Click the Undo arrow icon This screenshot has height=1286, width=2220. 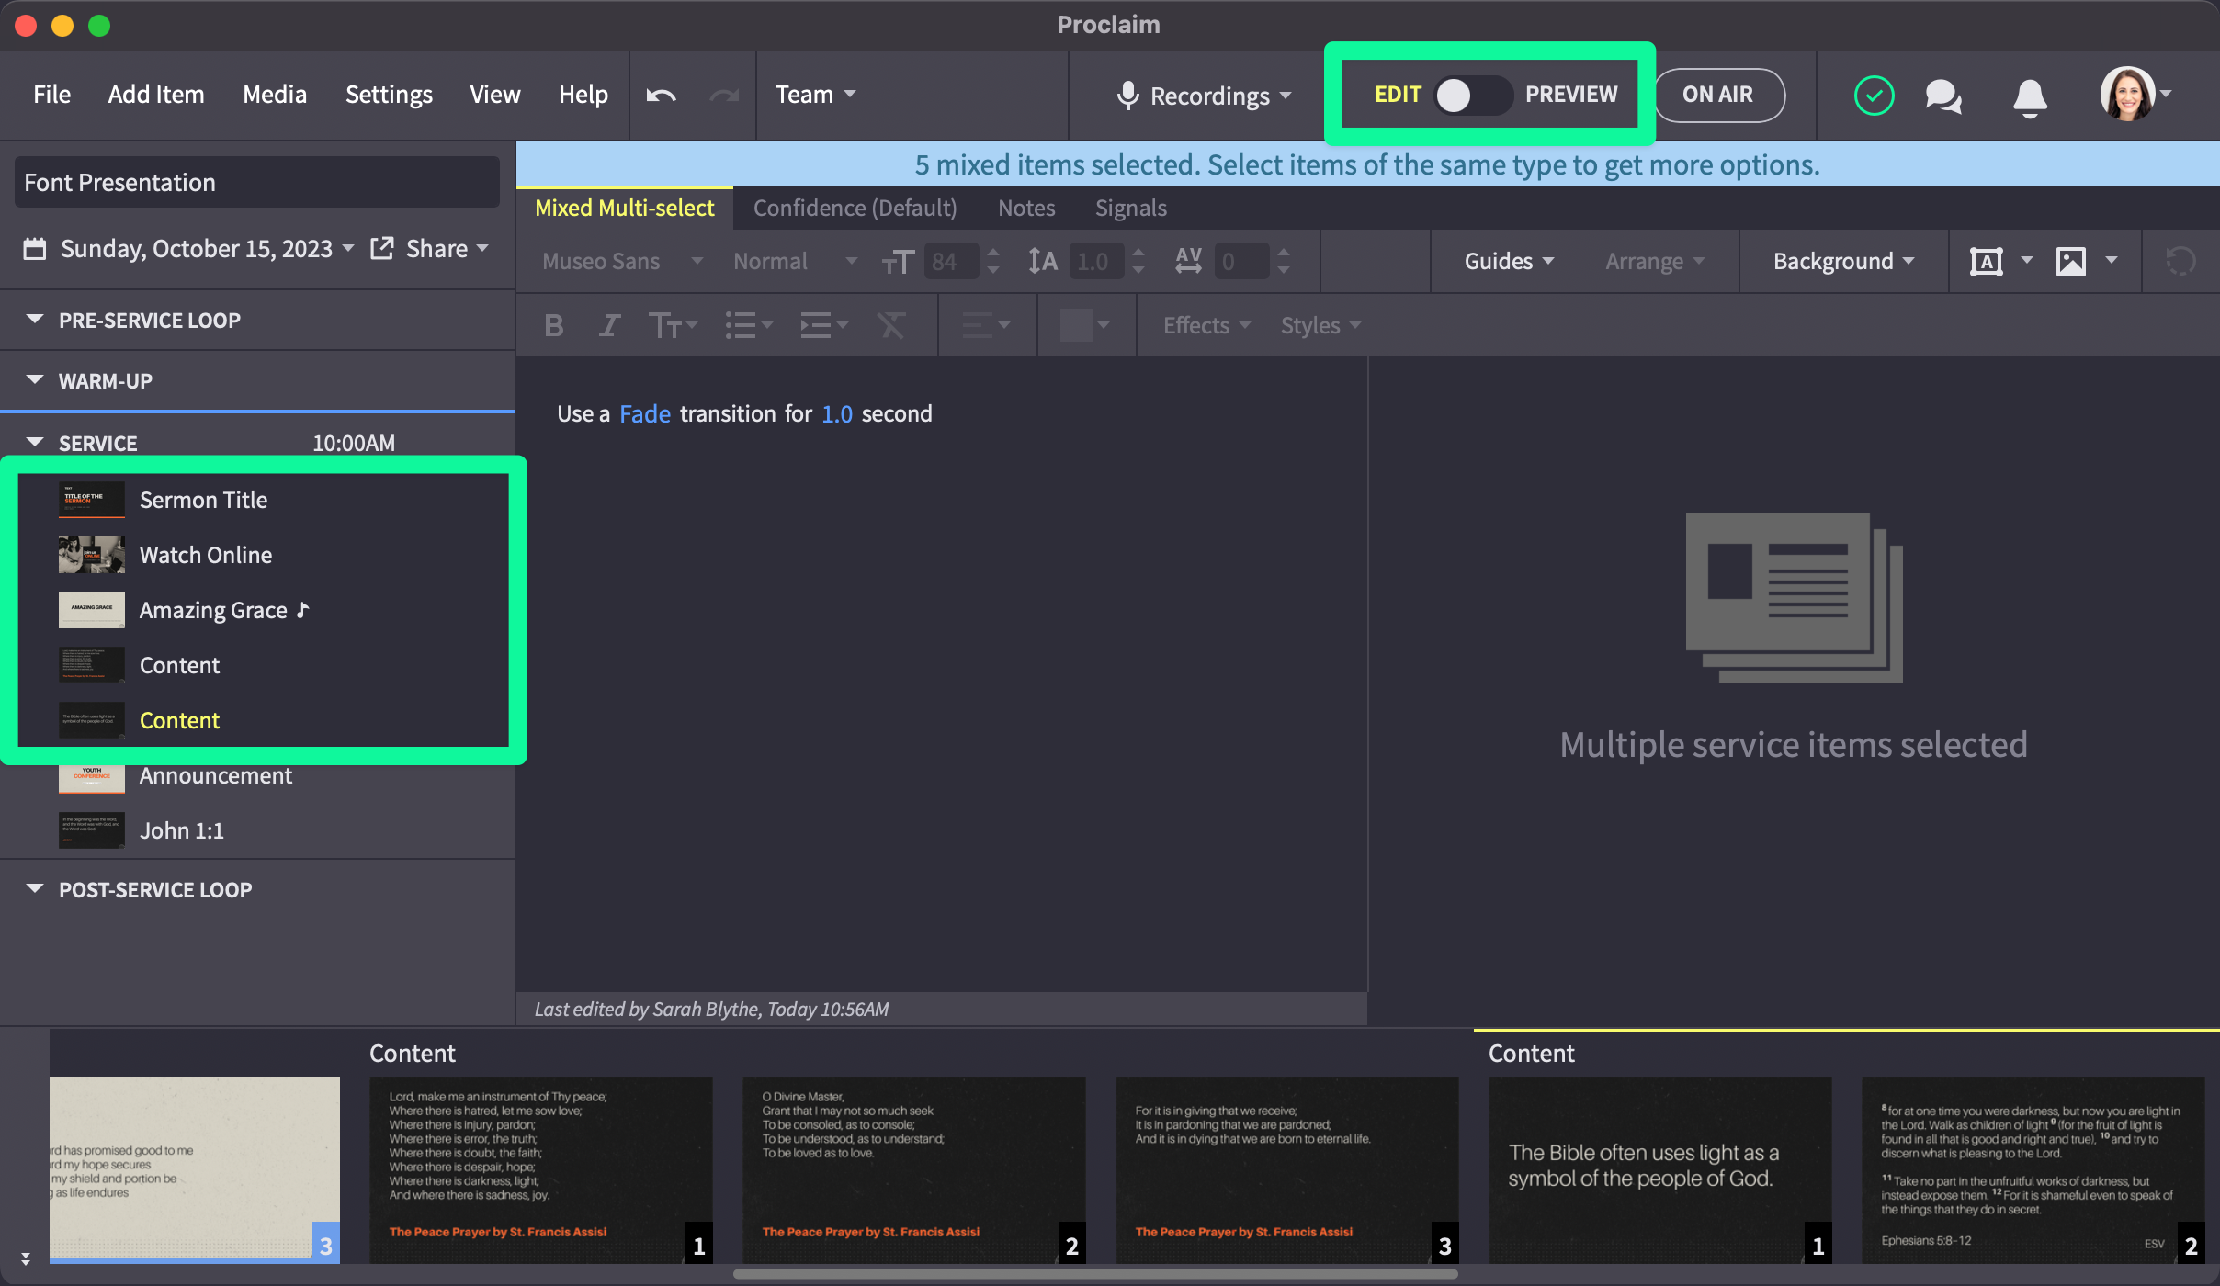[661, 95]
